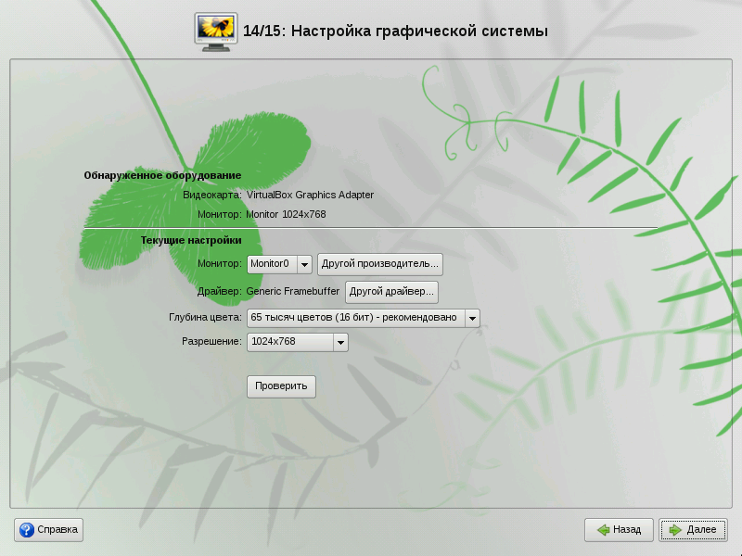Open Справка help

48,530
